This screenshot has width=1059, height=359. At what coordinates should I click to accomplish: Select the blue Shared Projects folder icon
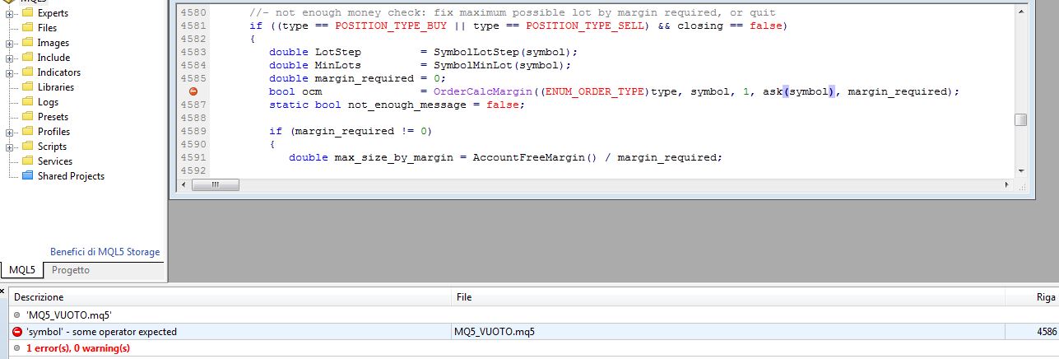[x=27, y=176]
